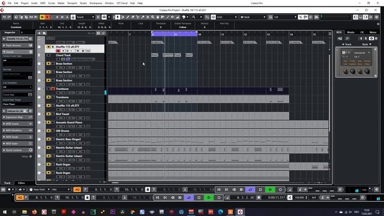Click the first knob on VST instrument rack
384x216 pixels.
[346, 71]
